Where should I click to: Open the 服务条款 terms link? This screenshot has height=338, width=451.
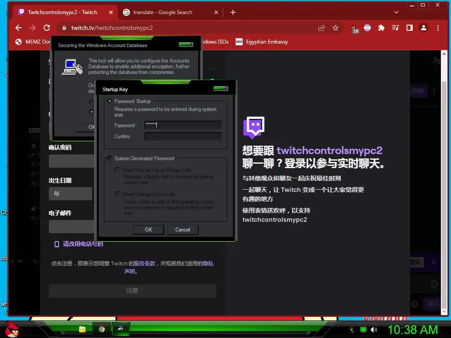pos(144,263)
